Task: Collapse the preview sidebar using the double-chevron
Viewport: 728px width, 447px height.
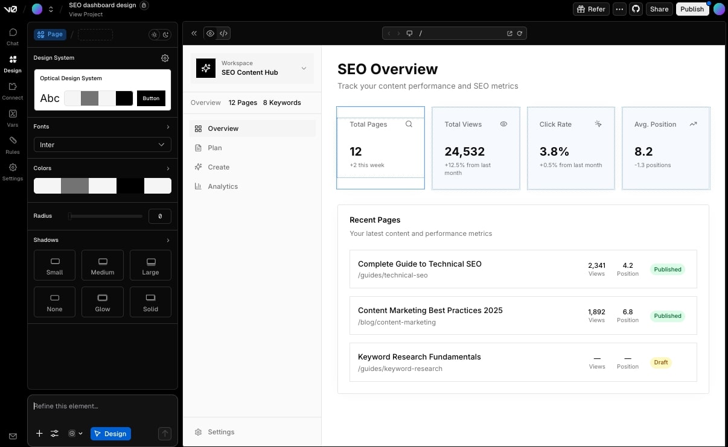Action: [x=194, y=33]
